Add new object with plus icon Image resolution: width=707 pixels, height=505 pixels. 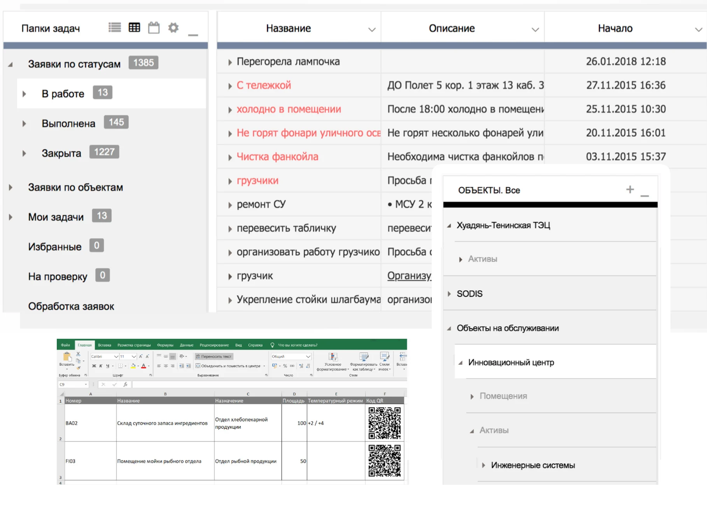[630, 190]
